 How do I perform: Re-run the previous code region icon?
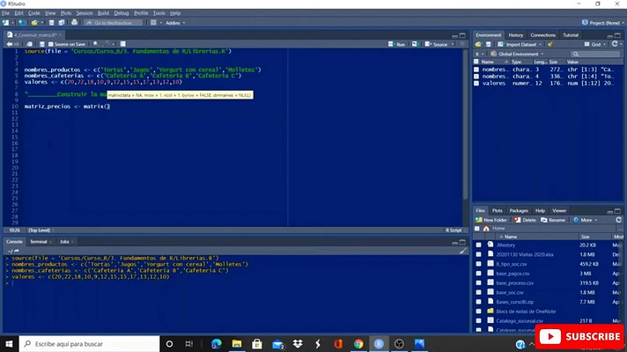tap(416, 44)
